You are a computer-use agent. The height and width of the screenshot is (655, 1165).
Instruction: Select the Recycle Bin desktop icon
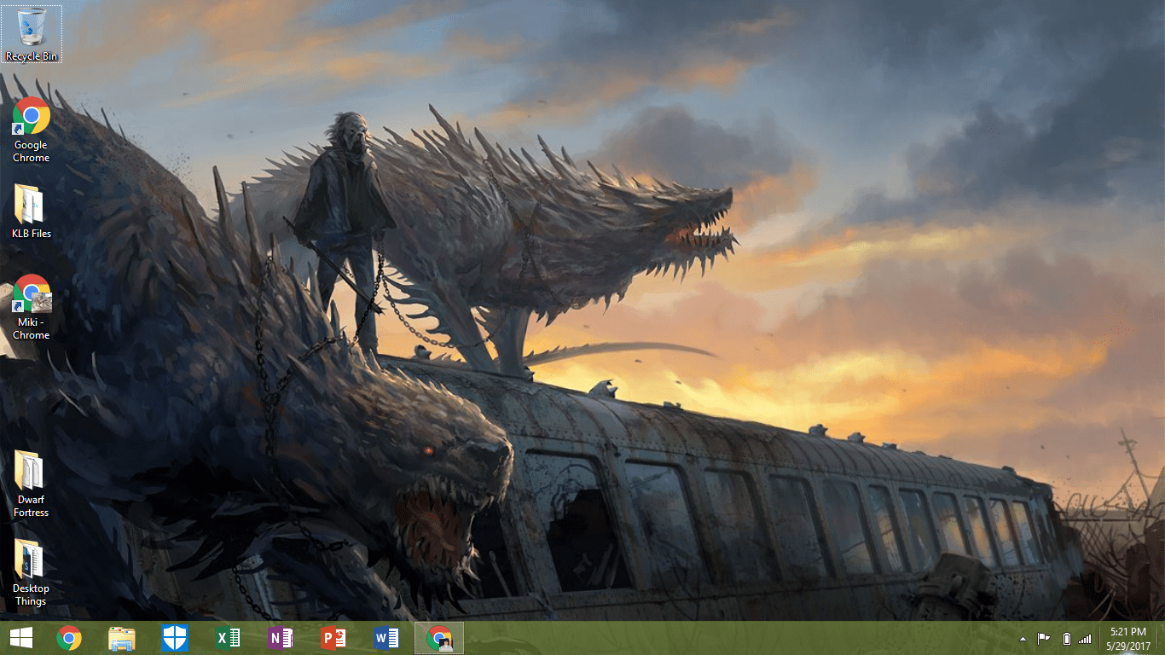pos(32,34)
